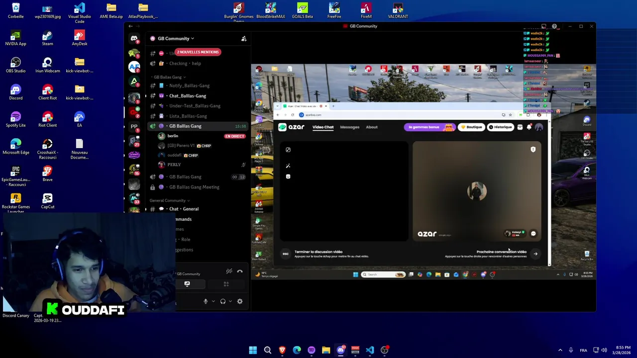Open the PP server in sidebar
Viewport: 637px width, 358px height.
coord(134,126)
